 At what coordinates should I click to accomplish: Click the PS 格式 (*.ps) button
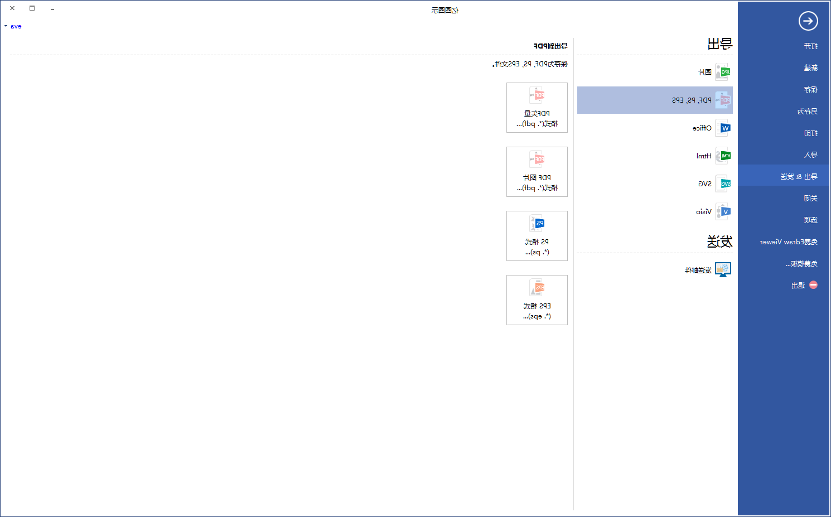pyautogui.click(x=537, y=236)
